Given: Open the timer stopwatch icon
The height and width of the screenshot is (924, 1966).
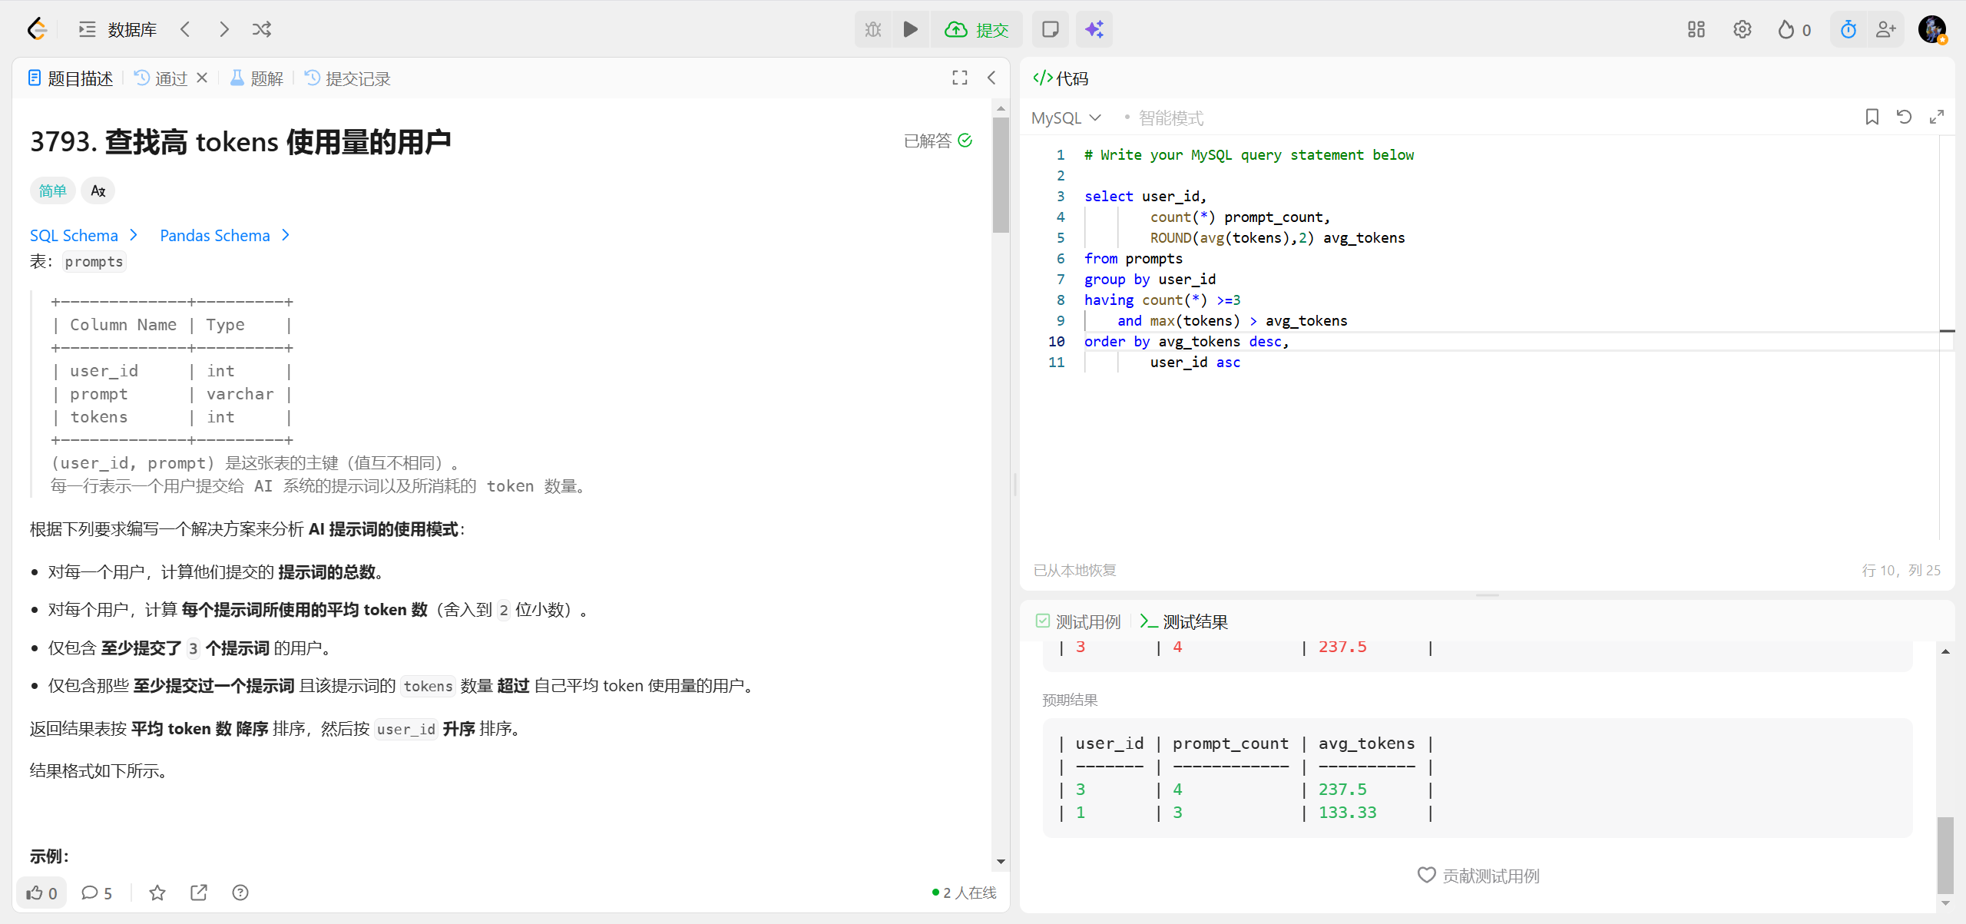Looking at the screenshot, I should click(x=1848, y=29).
